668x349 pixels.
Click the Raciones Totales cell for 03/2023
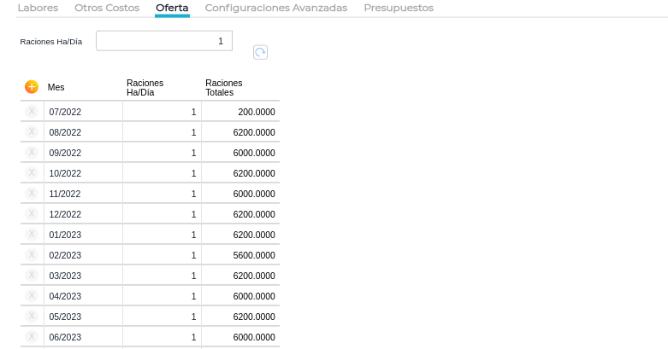240,276
